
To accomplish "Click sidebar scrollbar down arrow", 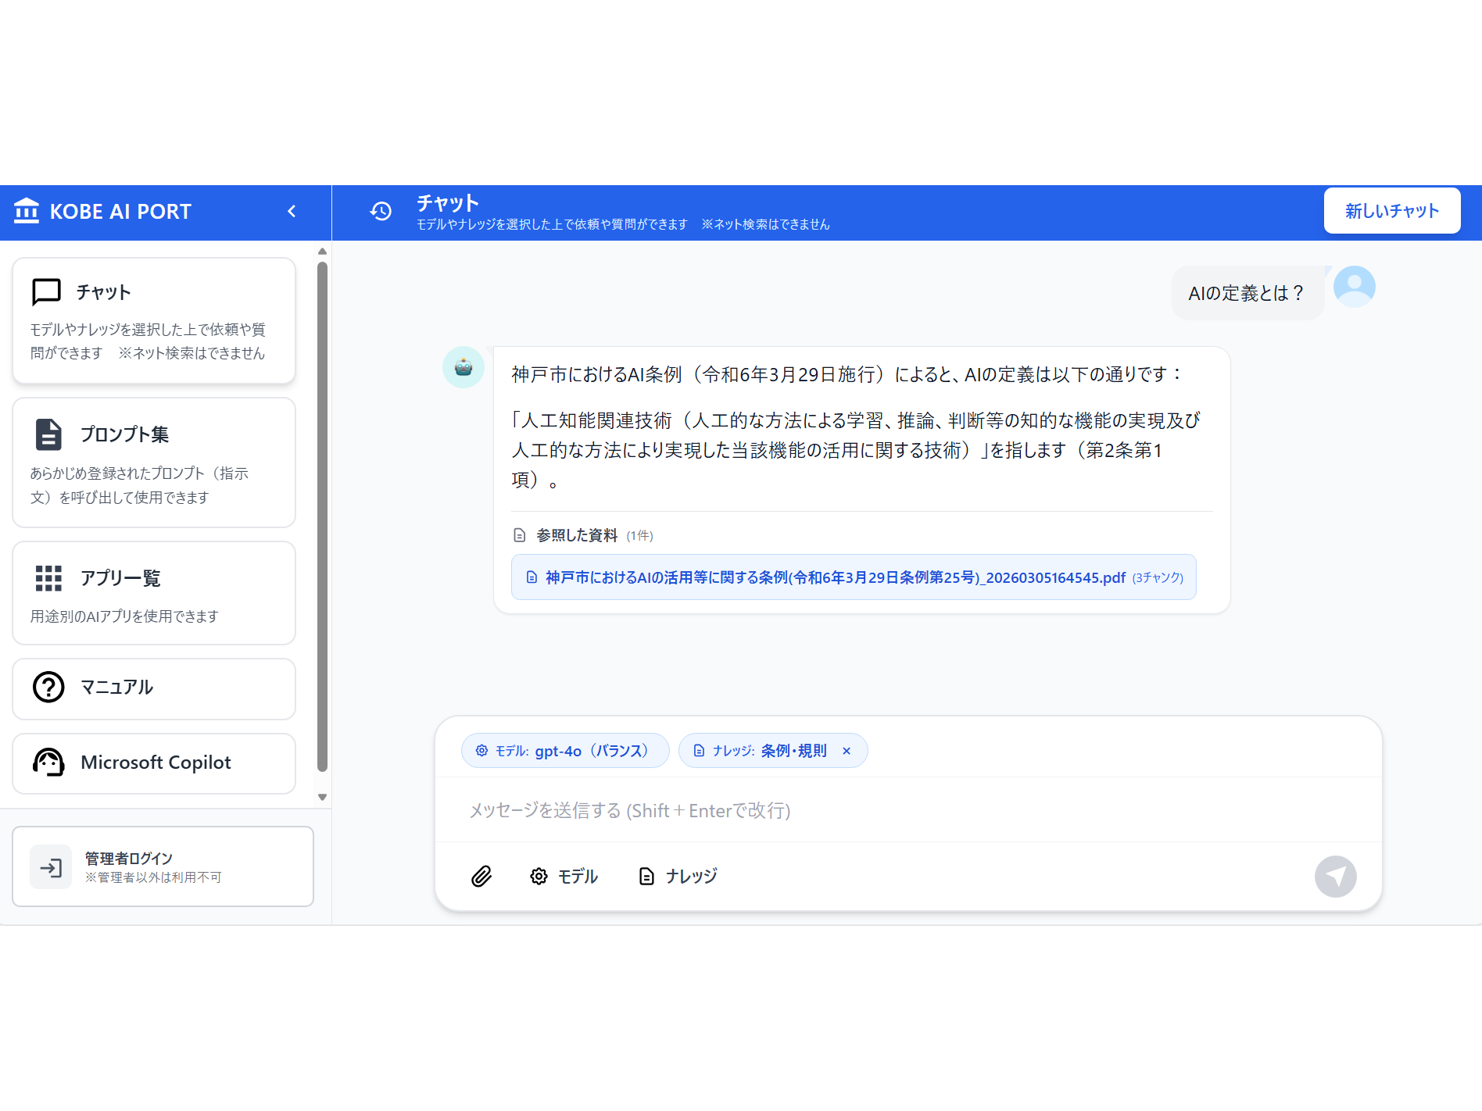I will click(x=322, y=798).
